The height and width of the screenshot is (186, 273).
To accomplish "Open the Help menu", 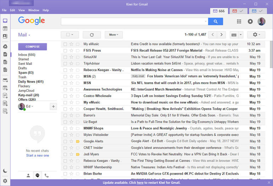I will 46,10.
